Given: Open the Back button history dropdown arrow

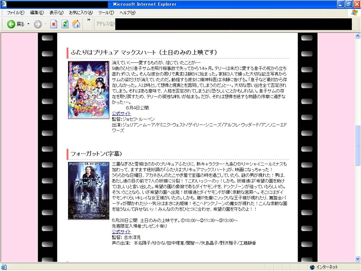Looking at the screenshot, I should (29, 24).
